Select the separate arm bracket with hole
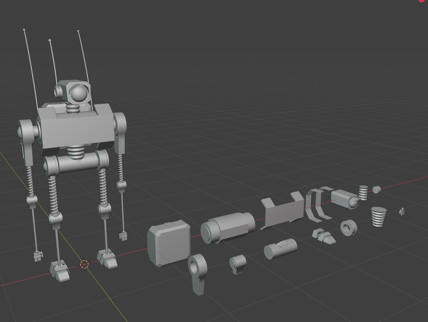The height and width of the screenshot is (322, 428). pyautogui.click(x=198, y=274)
